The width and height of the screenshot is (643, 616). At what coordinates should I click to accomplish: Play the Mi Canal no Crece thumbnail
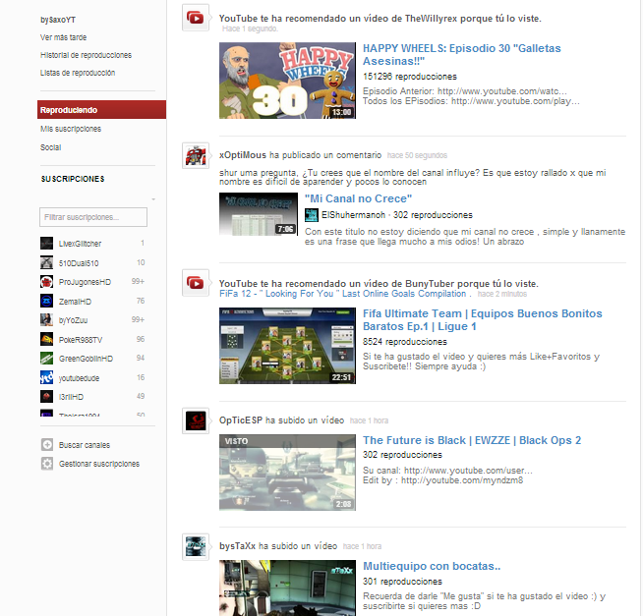259,214
